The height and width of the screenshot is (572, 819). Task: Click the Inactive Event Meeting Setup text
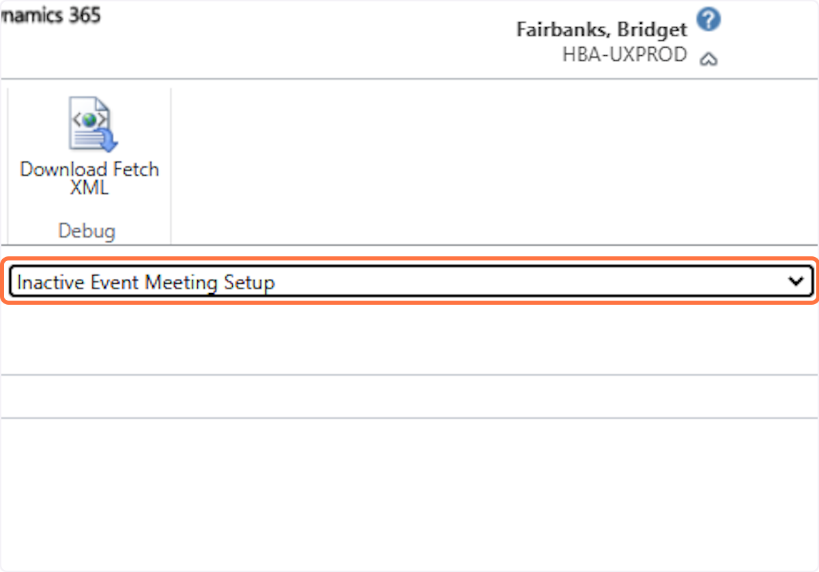[145, 282]
